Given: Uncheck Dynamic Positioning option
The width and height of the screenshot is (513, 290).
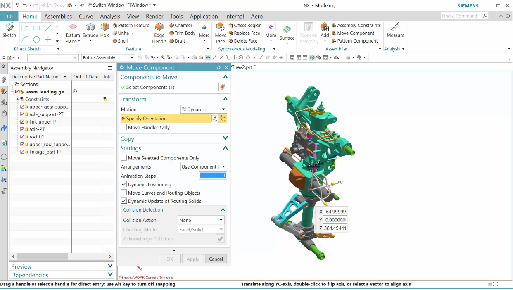Looking at the screenshot, I should [x=124, y=185].
